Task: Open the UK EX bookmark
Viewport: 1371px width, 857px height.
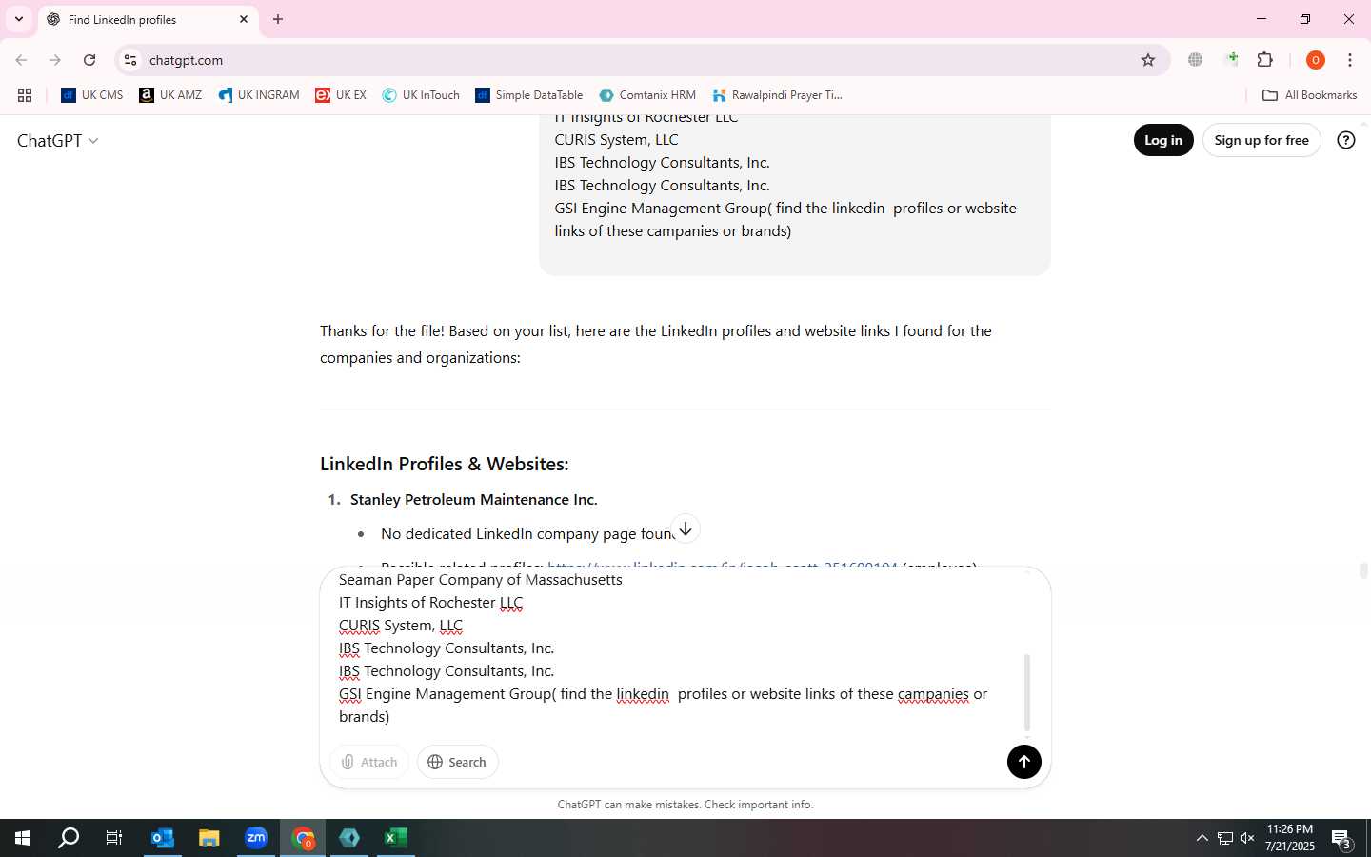Action: coord(341,95)
